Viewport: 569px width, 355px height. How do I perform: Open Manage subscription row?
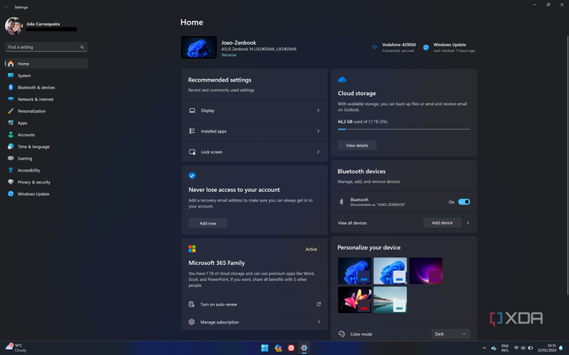[x=255, y=321]
